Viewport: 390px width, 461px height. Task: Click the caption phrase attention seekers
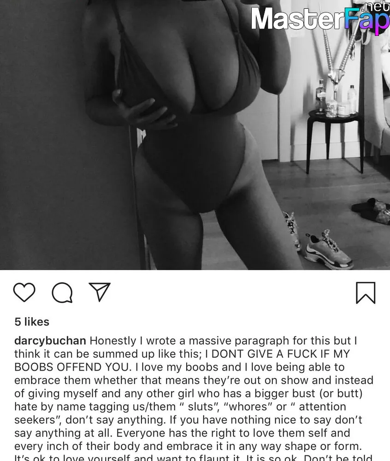point(180,413)
